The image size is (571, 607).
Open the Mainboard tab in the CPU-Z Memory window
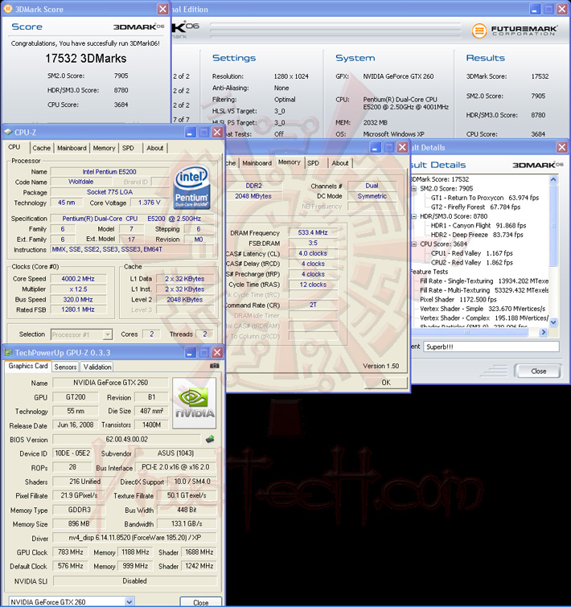(257, 163)
